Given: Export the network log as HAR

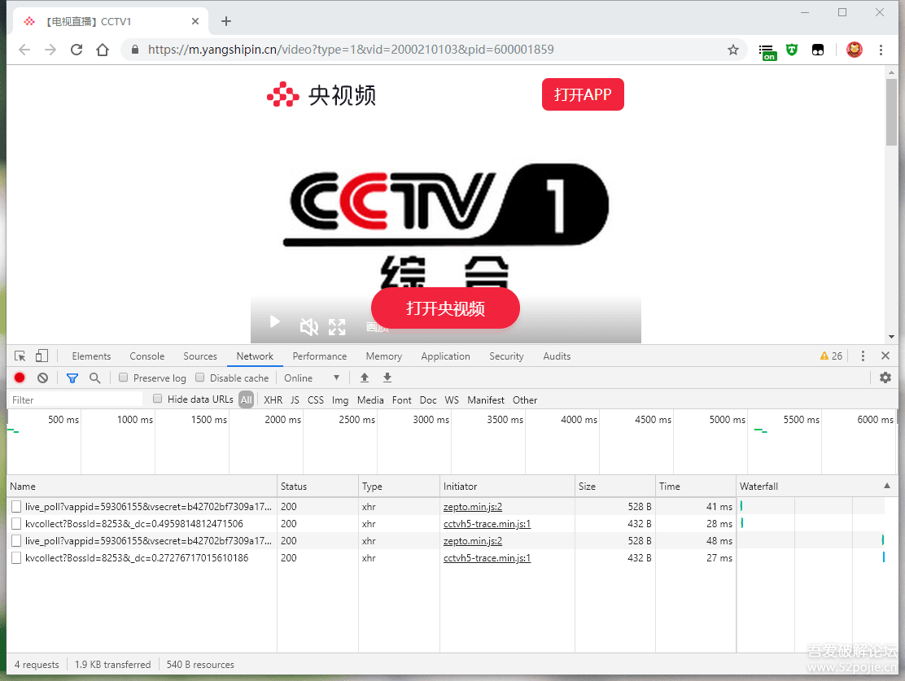Looking at the screenshot, I should (x=387, y=378).
